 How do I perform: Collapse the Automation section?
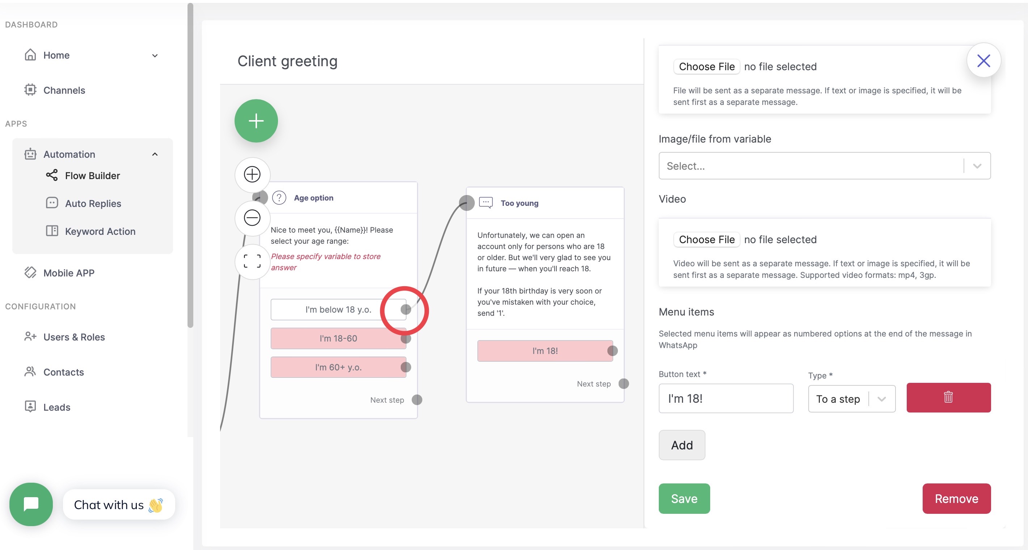(155, 155)
